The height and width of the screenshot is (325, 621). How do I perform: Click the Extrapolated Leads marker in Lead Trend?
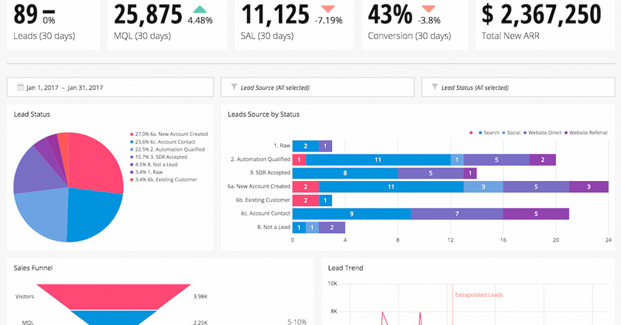478,295
